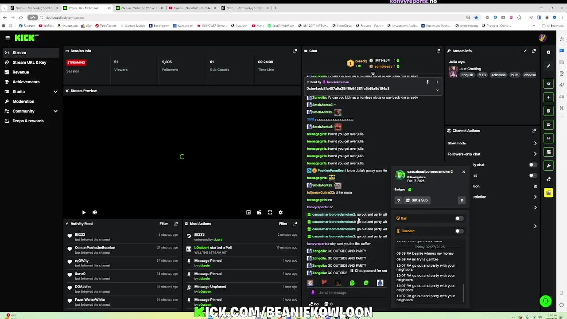The width and height of the screenshot is (567, 319).
Task: Click the heart icon in user card
Action: point(398,200)
